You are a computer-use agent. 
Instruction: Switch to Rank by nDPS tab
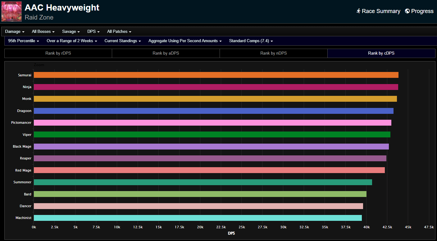[x=274, y=53]
